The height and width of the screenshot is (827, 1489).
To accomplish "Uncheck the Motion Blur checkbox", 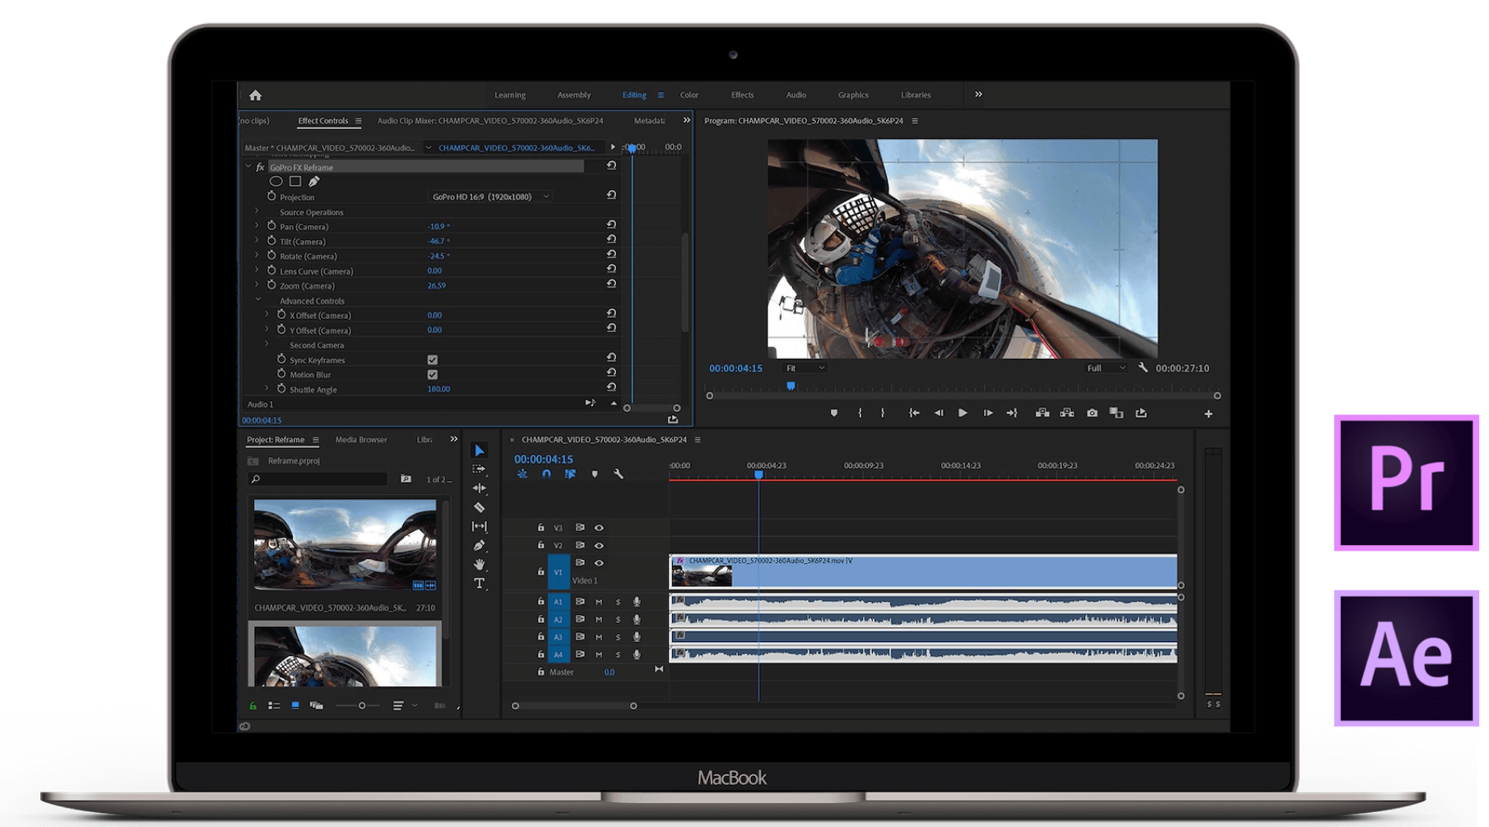I will click(433, 374).
